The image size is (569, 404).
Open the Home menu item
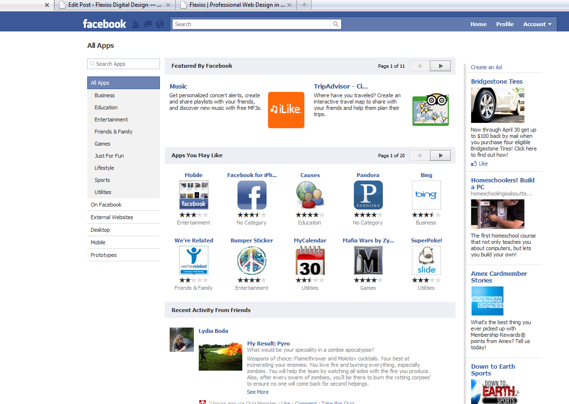478,24
